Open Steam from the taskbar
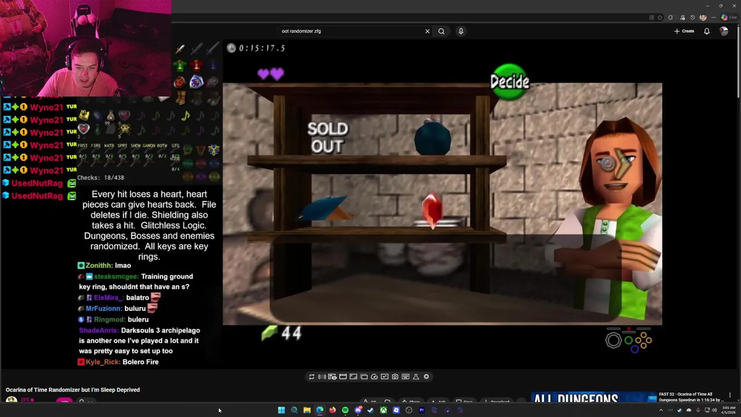The image size is (741, 417). tap(370, 410)
